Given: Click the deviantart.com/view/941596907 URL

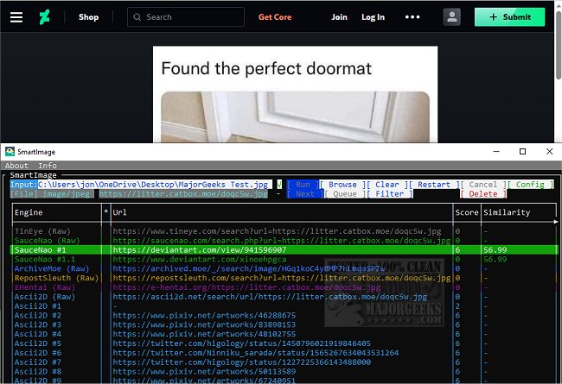Looking at the screenshot, I should pyautogui.click(x=199, y=249).
